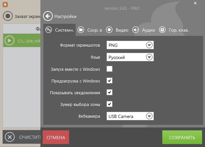This screenshot has height=147, width=205.
Task: Click the Показывать уведомления label
Action: [75, 93]
